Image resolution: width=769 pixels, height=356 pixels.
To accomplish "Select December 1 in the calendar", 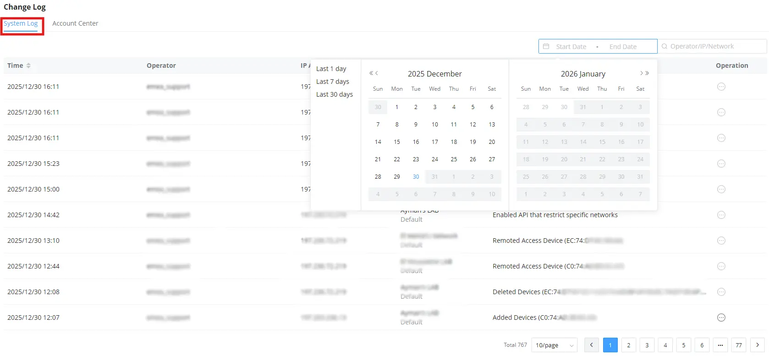I will coord(397,107).
